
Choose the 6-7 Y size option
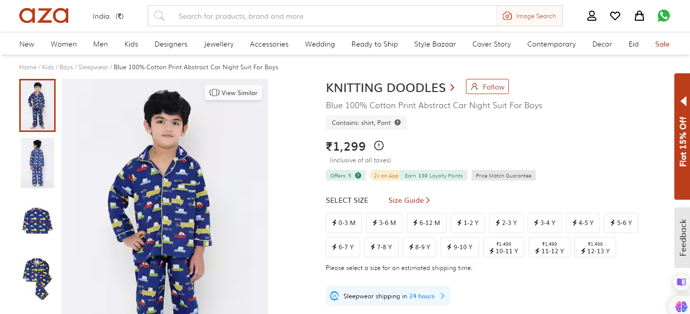coord(343,247)
